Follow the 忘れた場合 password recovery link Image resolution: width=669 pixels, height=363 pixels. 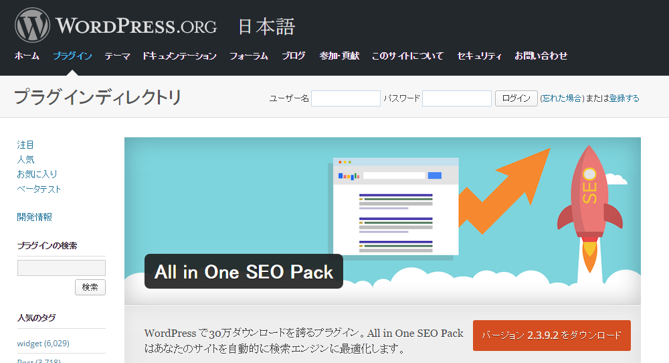pyautogui.click(x=562, y=98)
